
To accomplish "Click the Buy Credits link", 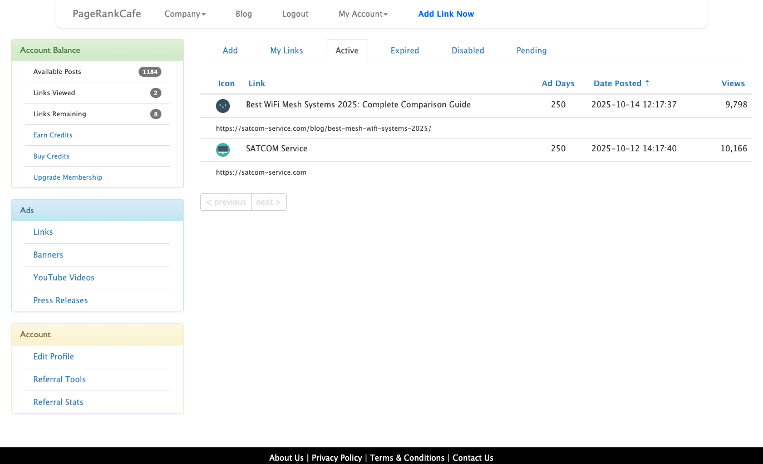I will (x=51, y=156).
